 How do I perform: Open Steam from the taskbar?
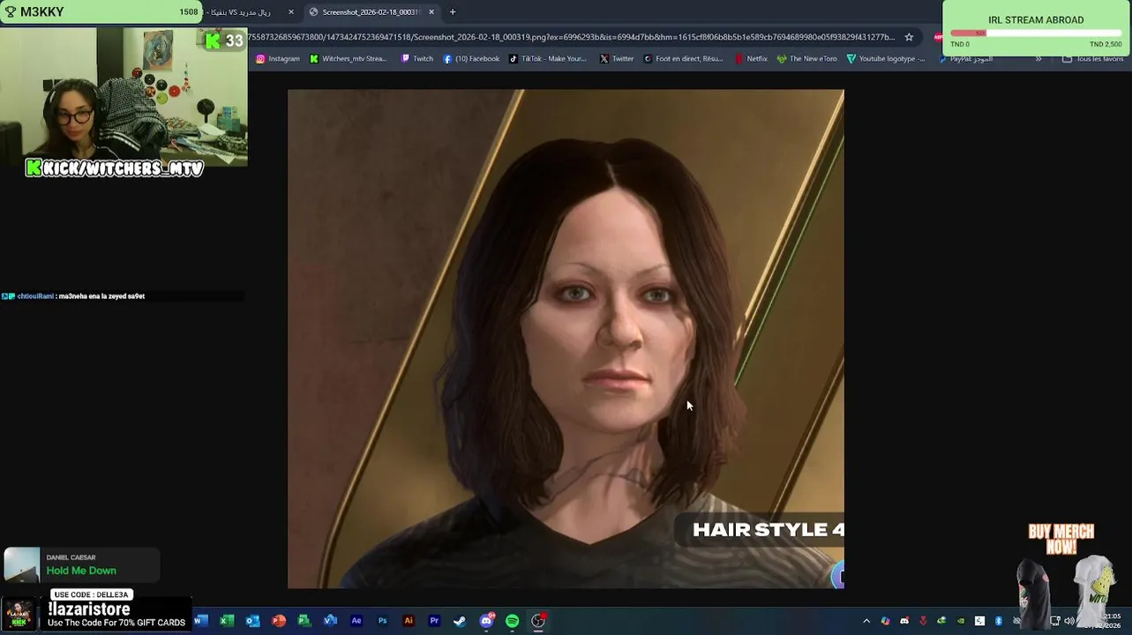pyautogui.click(x=460, y=621)
